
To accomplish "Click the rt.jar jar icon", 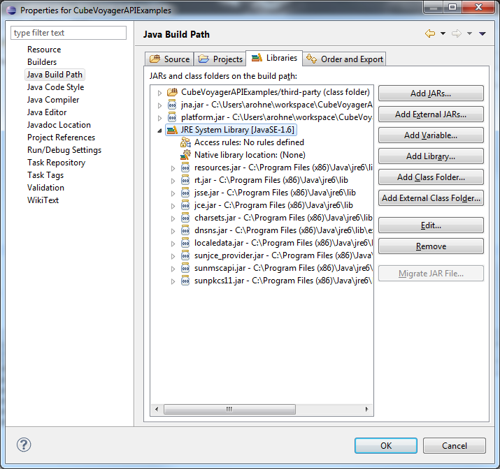I will point(185,180).
